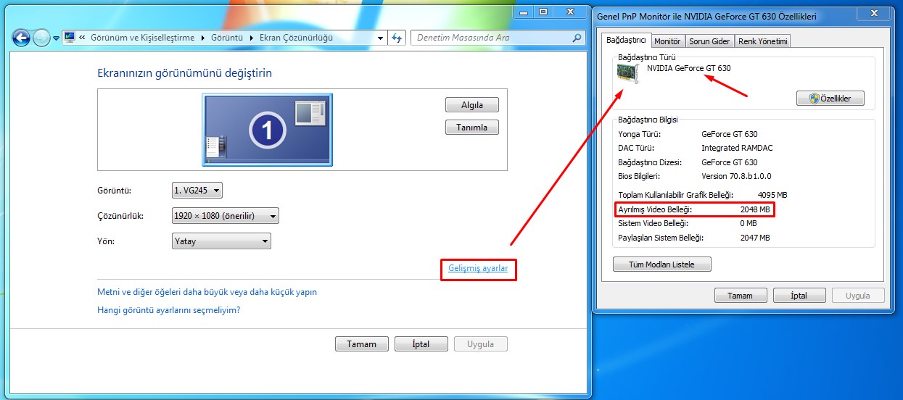This screenshot has width=903, height=400.
Task: Click the refresh icon beside address bar
Action: 397,38
